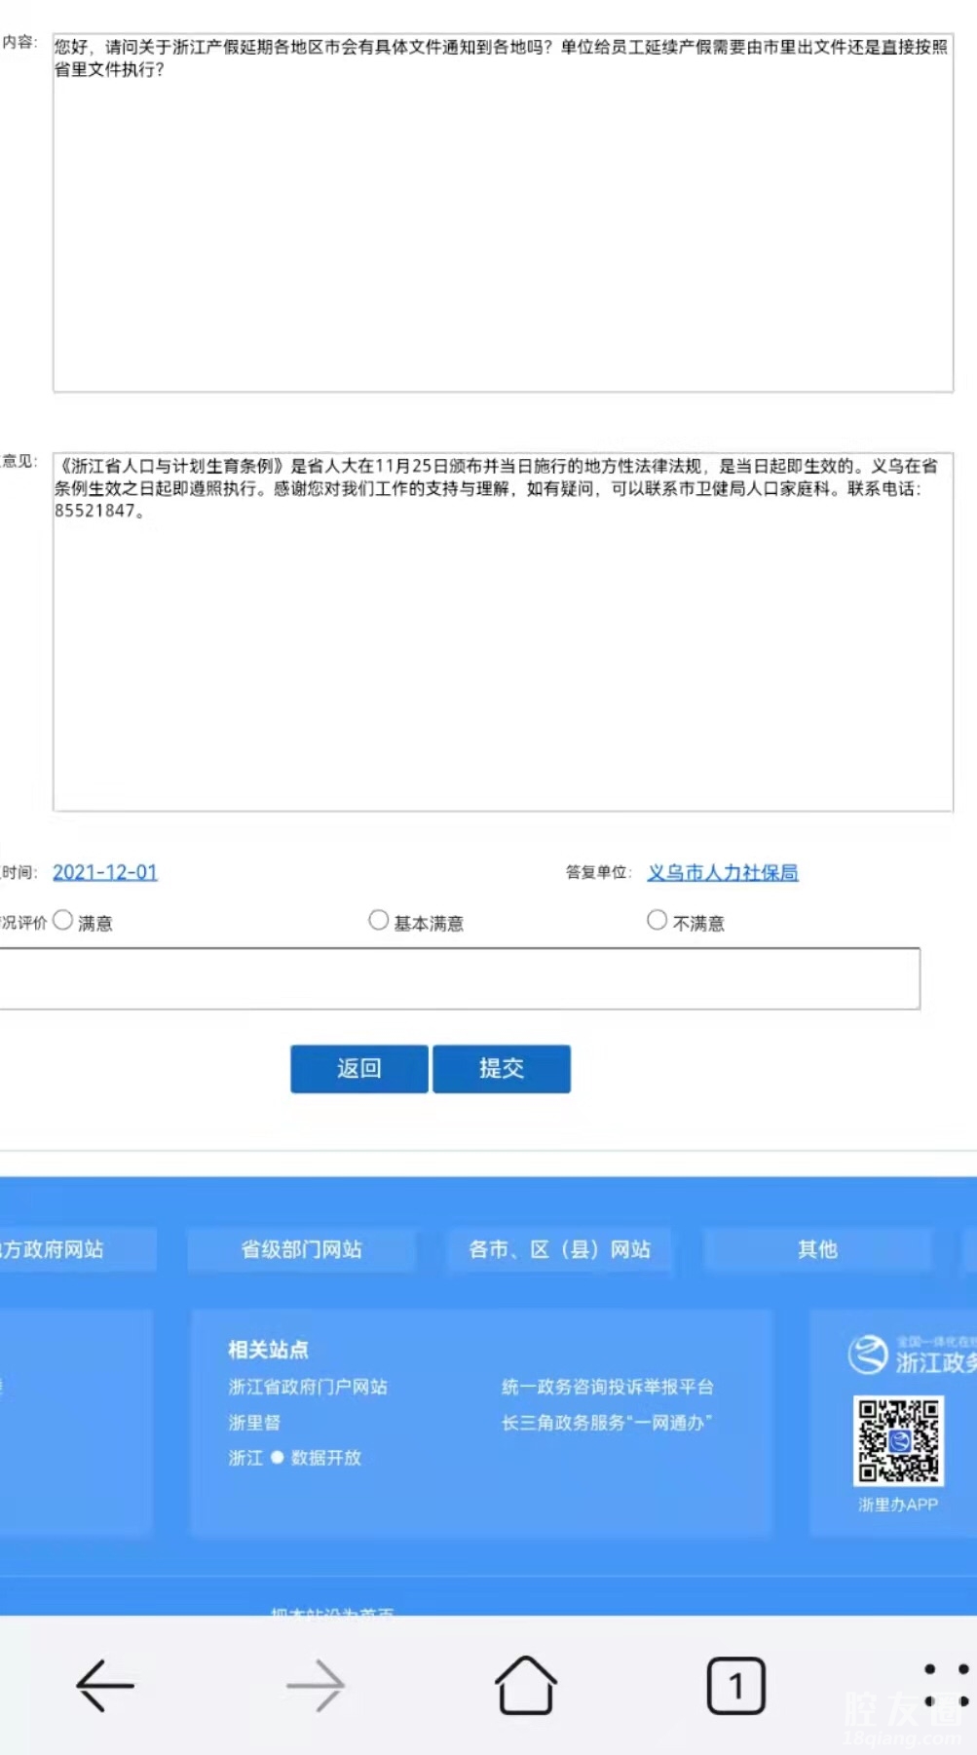
Task: Select the 满意 radio button
Action: (x=63, y=920)
